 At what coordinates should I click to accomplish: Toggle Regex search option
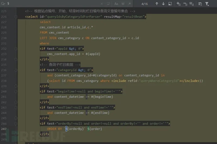(x=129, y=4)
